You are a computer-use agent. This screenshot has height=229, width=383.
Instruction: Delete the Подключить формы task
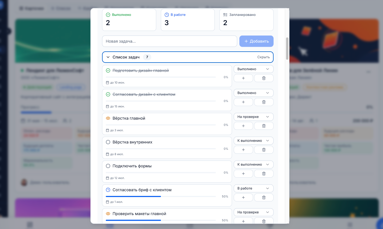[264, 174]
